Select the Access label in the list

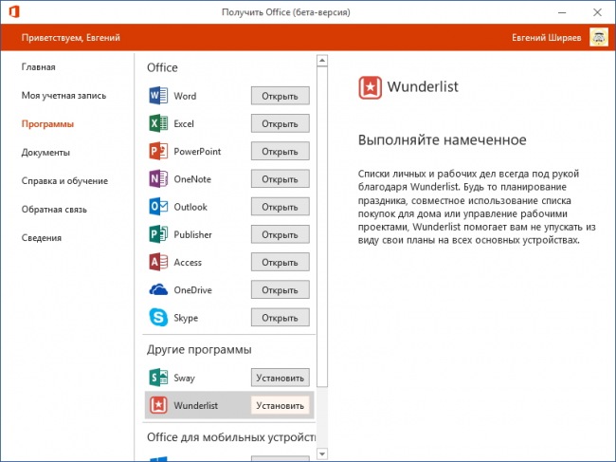tap(188, 262)
